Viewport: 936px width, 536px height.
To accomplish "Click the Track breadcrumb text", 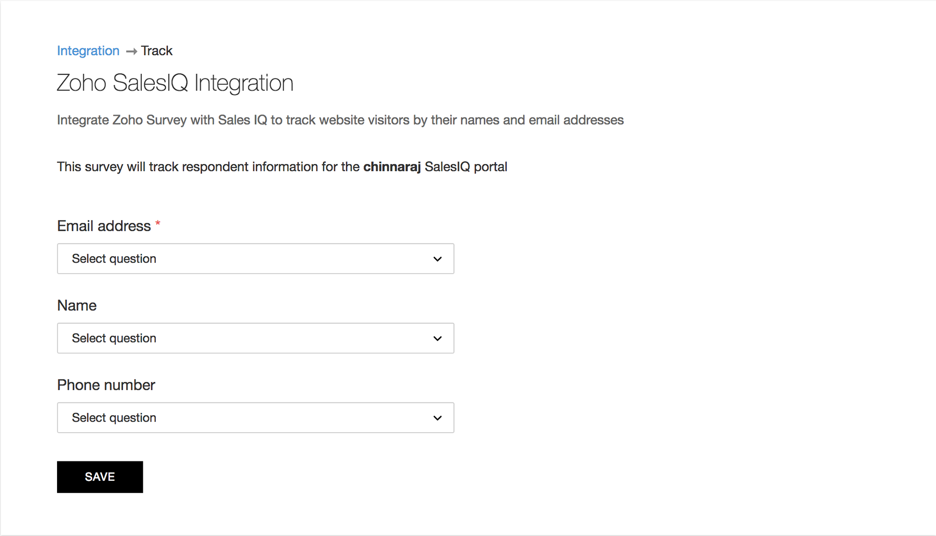I will pos(156,51).
